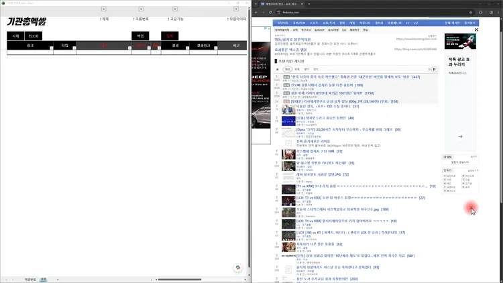
Task: Open the filter dropdown on 타입 column header
Action: point(74,48)
